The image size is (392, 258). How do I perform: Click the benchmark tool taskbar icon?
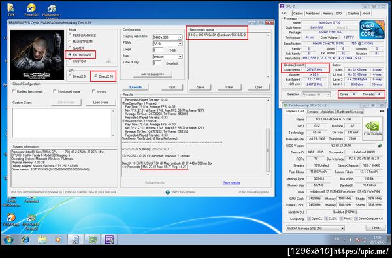(76, 240)
